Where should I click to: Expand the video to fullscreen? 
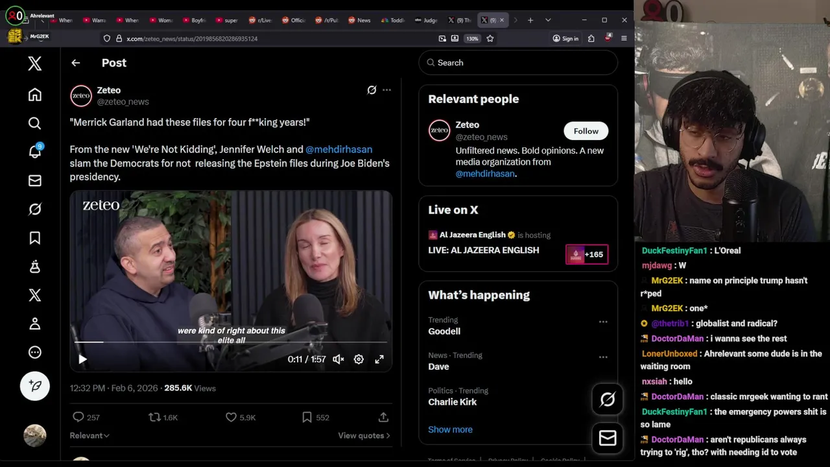point(379,359)
